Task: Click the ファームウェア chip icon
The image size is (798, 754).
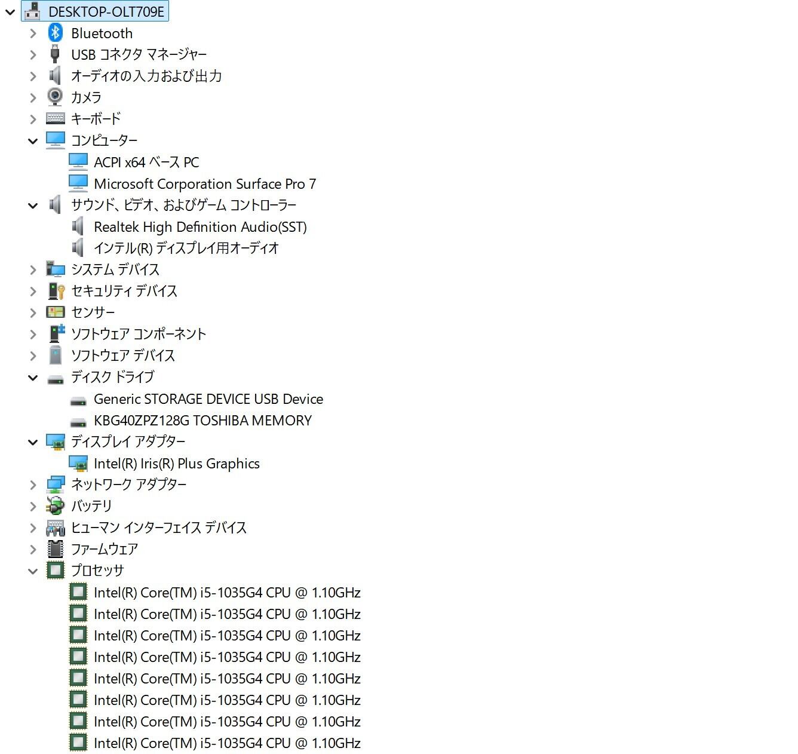Action: [x=56, y=549]
